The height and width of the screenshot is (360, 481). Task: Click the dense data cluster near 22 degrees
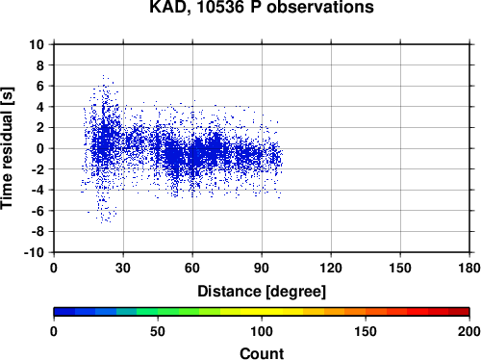point(104,141)
